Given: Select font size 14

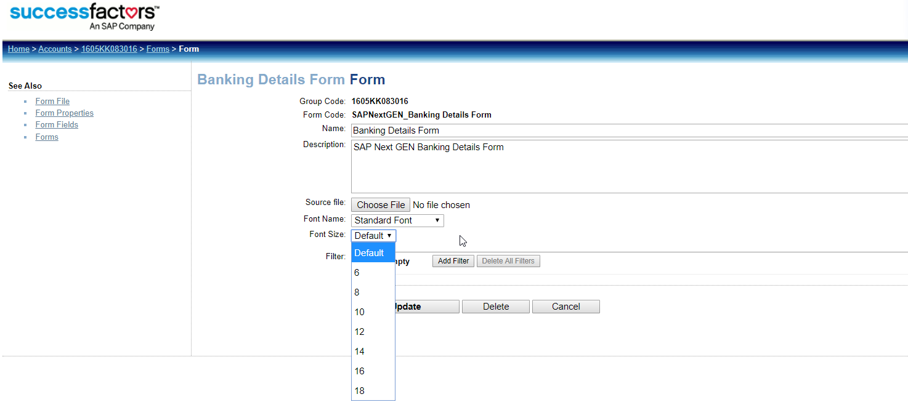Looking at the screenshot, I should pyautogui.click(x=373, y=352).
